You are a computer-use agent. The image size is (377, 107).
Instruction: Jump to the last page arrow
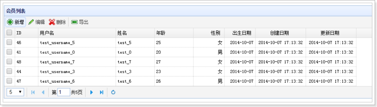tap(102, 92)
